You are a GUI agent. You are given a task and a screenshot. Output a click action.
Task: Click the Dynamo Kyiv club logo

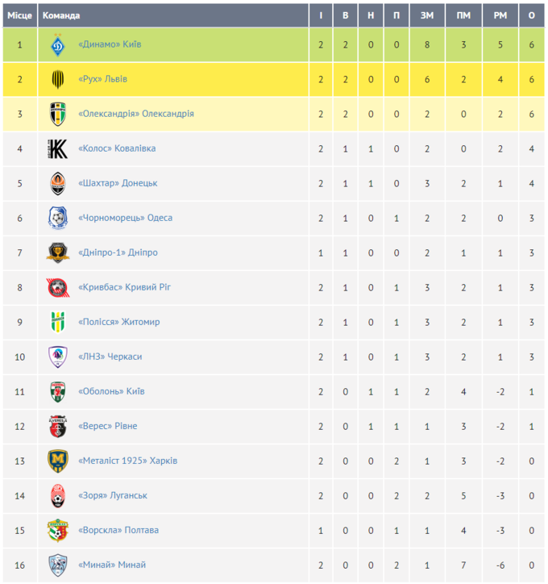click(x=58, y=45)
